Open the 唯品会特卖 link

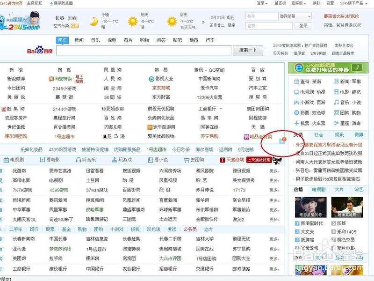point(260,137)
